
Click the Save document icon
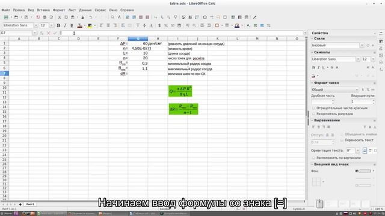(x=26, y=17)
